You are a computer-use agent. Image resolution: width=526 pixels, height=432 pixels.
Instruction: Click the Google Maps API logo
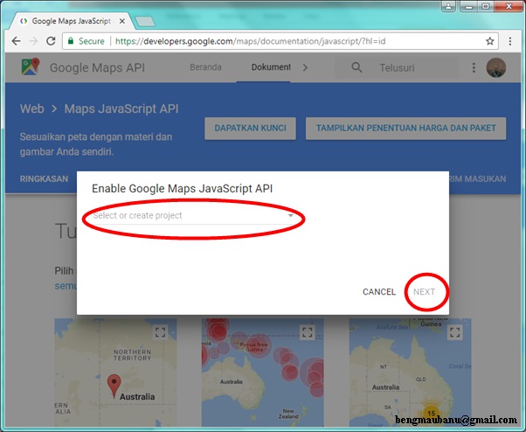click(x=31, y=66)
